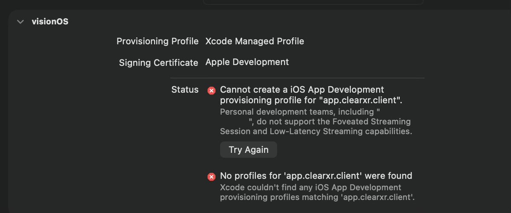Select the 'Cannot create a iOS App Development' error text
The image size is (511, 213).
point(311,95)
